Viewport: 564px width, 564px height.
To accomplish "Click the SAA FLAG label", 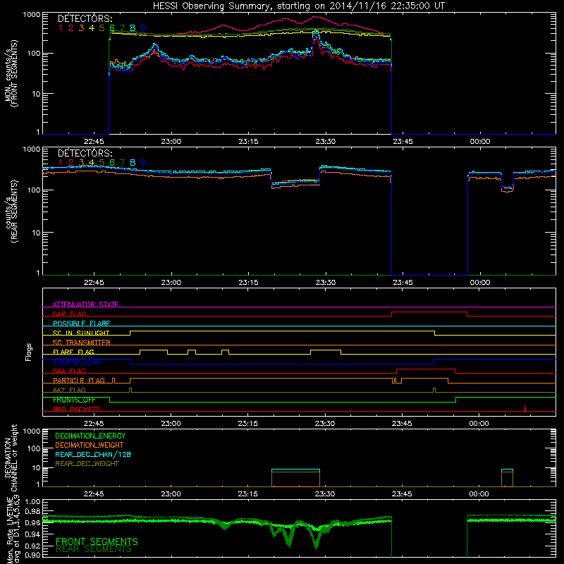I will click(69, 371).
